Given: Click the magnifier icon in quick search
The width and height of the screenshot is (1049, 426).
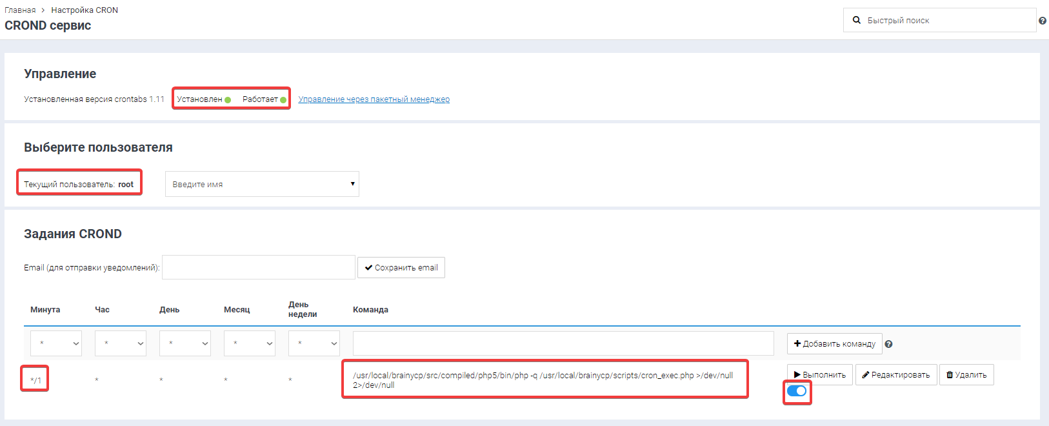Looking at the screenshot, I should click(x=857, y=20).
